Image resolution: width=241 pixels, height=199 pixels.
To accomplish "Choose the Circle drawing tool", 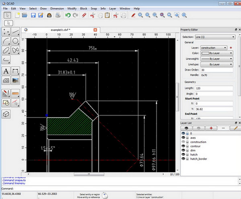I will (16, 41).
